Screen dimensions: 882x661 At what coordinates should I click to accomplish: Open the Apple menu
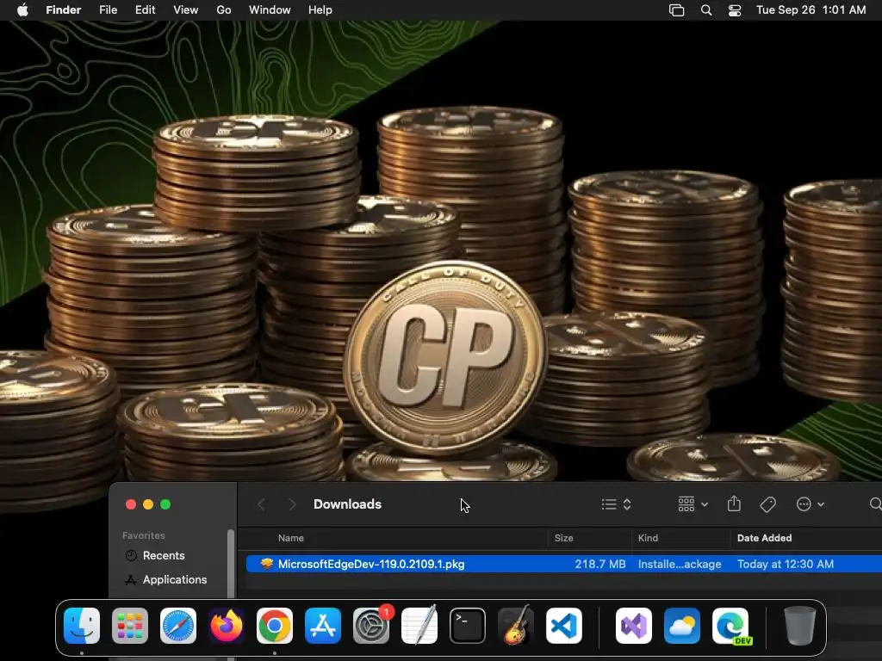pyautogui.click(x=22, y=10)
